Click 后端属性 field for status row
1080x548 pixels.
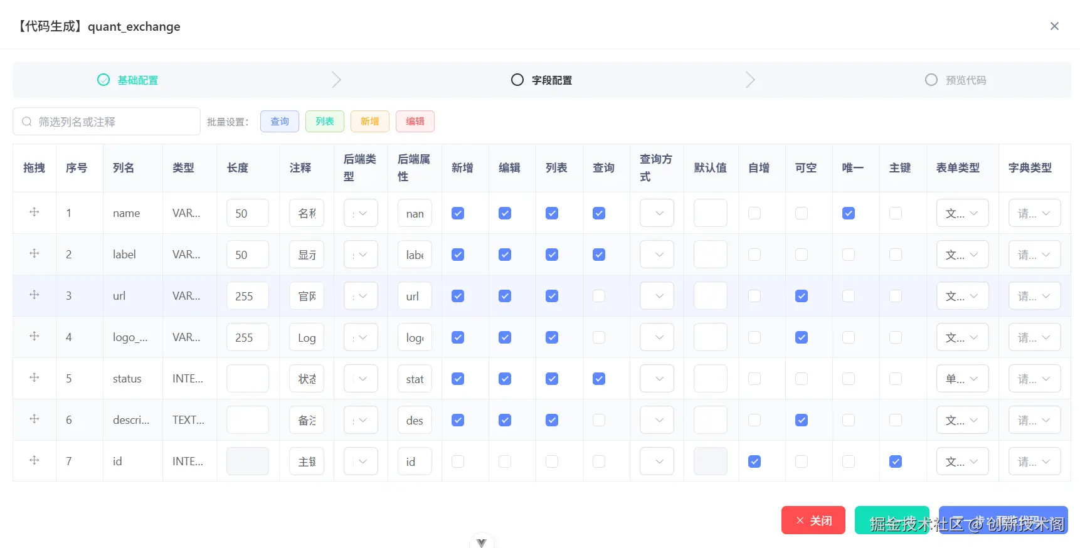coord(415,379)
